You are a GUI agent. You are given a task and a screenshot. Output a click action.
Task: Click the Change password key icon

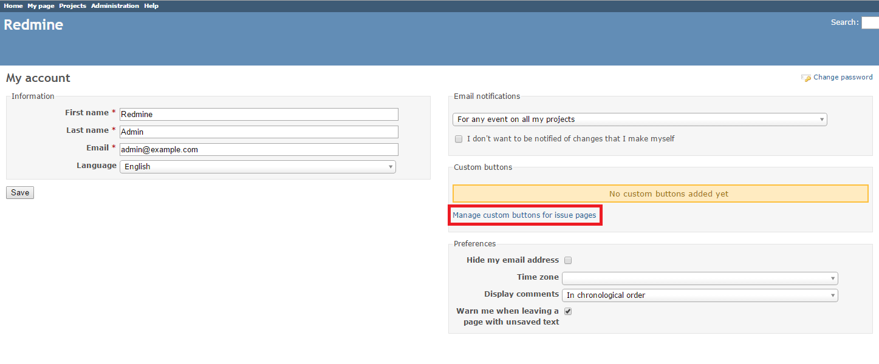click(x=806, y=78)
